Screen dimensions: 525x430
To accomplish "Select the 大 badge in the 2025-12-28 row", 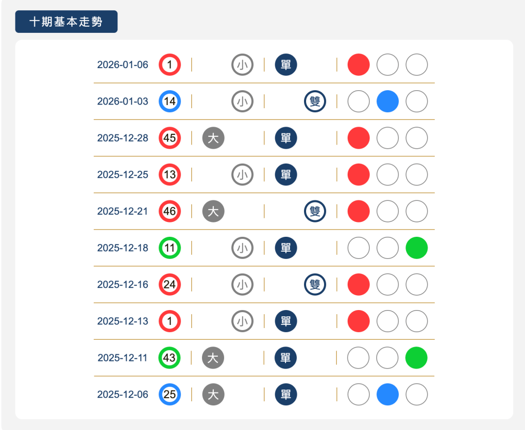I will pos(213,138).
